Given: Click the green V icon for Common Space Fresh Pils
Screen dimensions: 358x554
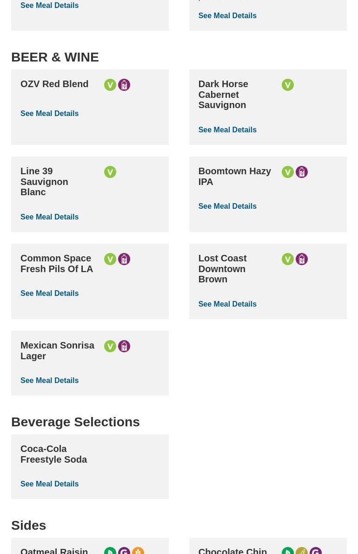Looking at the screenshot, I should click(x=110, y=259).
